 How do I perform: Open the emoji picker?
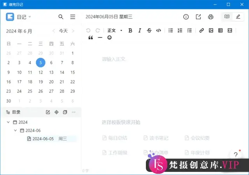[109, 37]
